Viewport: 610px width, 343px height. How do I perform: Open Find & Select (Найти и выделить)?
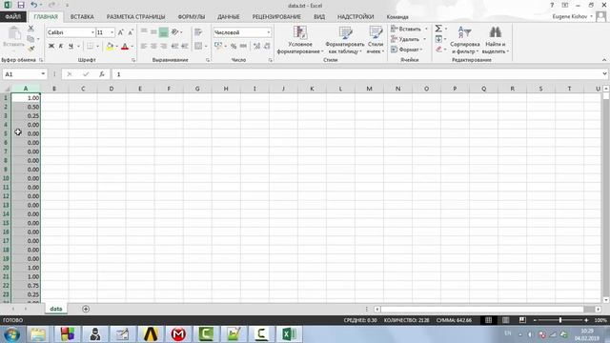point(496,40)
